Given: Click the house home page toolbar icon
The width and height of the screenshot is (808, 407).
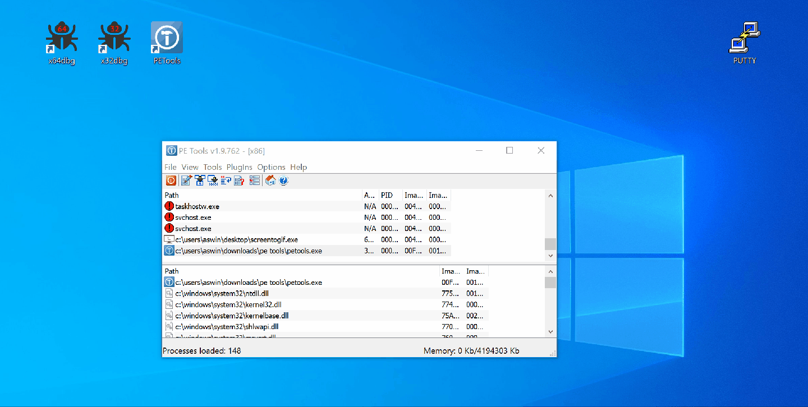Looking at the screenshot, I should point(270,181).
